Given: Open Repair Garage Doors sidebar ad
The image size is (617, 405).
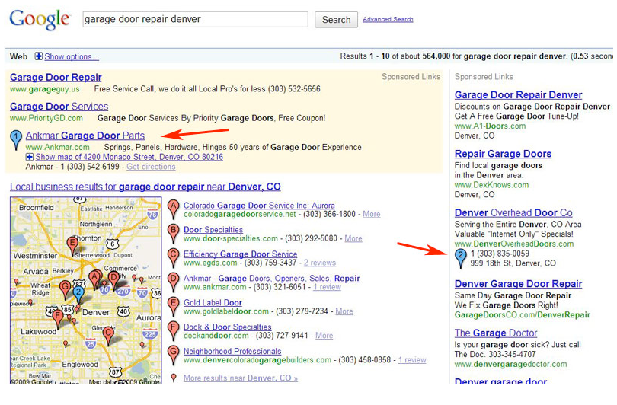Looking at the screenshot, I should 503,154.
